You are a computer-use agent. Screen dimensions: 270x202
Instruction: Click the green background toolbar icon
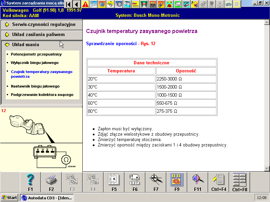pos(178,4)
